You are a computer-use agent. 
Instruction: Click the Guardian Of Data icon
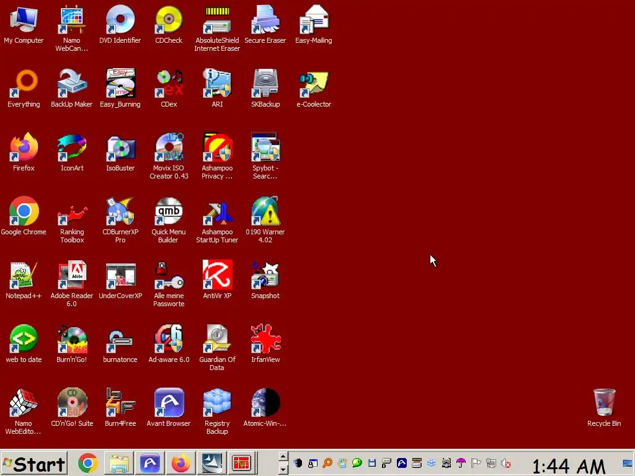217,348
